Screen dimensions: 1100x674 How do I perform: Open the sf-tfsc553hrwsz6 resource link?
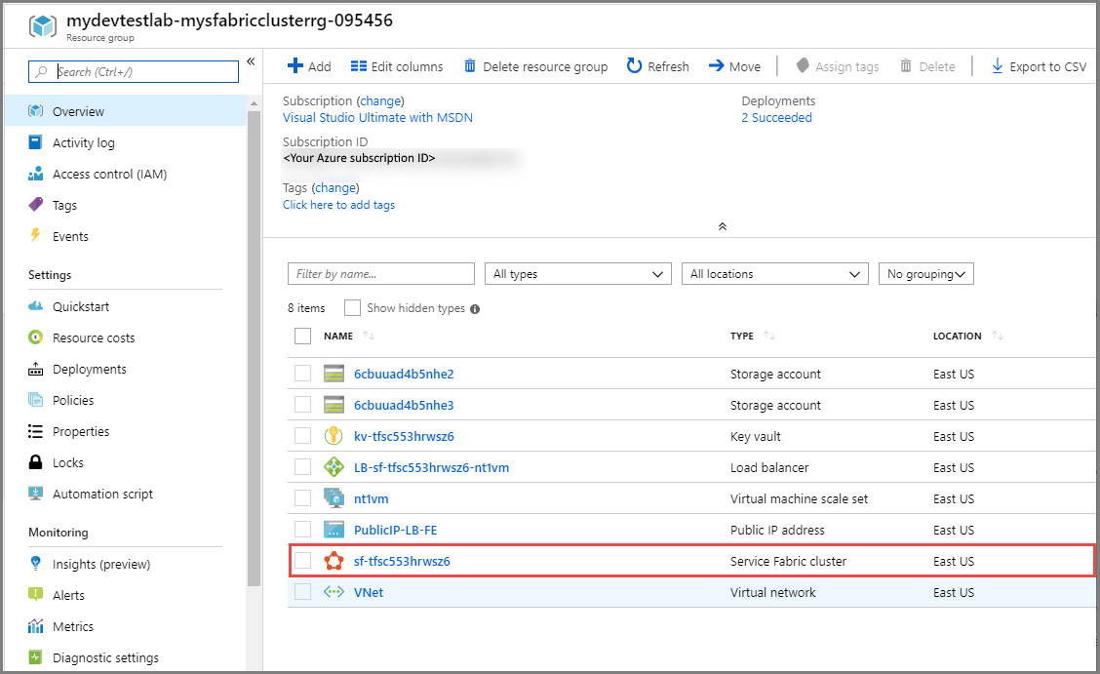pyautogui.click(x=402, y=561)
